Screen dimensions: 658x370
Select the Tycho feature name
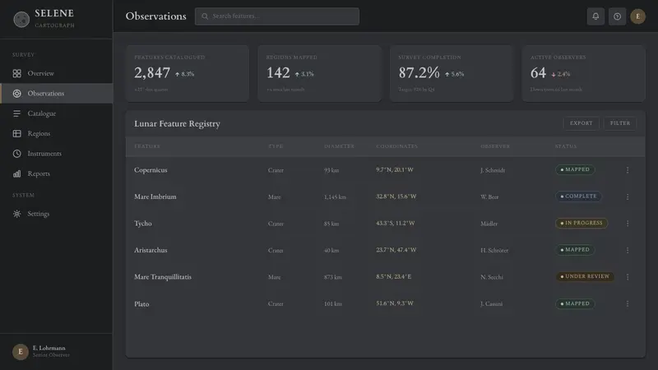point(143,224)
